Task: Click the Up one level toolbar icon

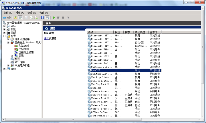Action: pyautogui.click(x=15, y=18)
